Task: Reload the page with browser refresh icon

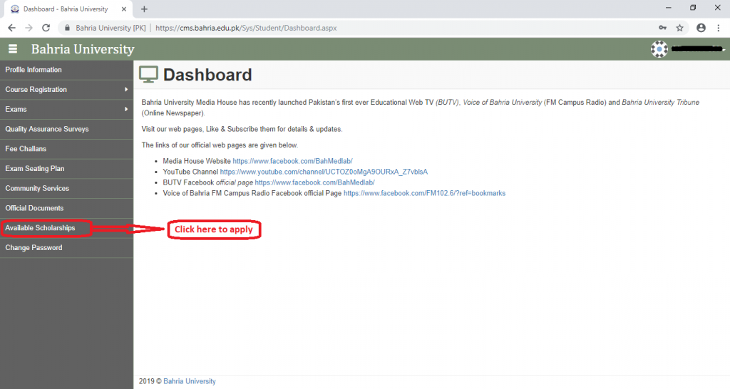Action: (x=46, y=28)
